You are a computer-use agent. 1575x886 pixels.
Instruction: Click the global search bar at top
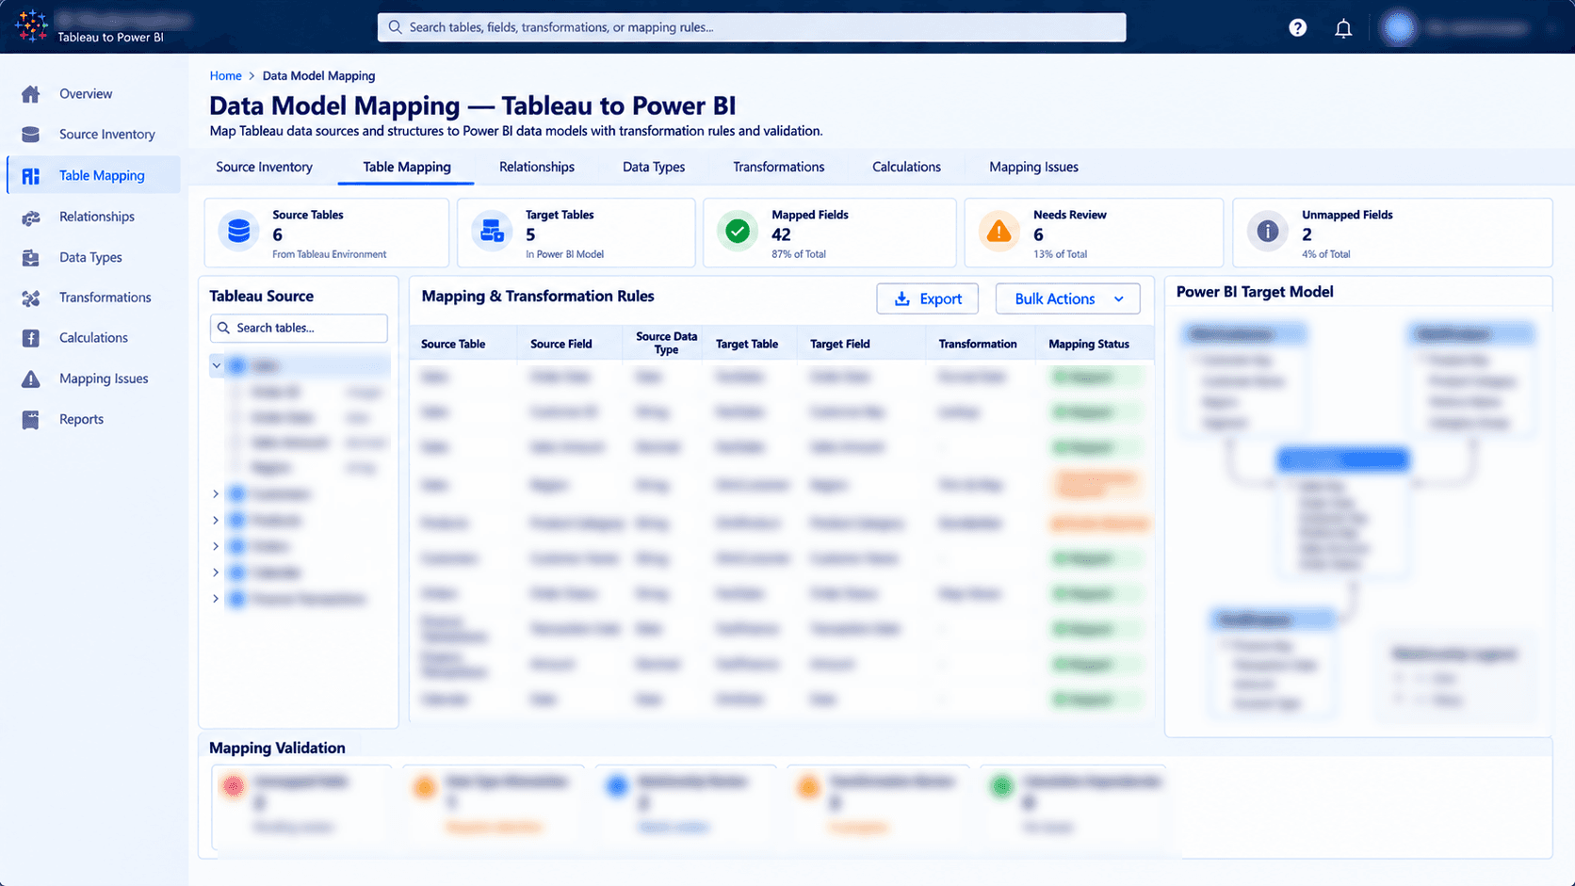coord(752,27)
